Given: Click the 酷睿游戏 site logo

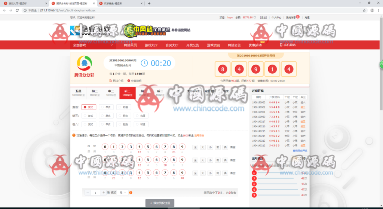Looking at the screenshot, I should tap(91, 31).
